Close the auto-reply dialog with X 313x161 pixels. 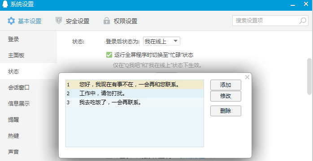[x=247, y=77]
